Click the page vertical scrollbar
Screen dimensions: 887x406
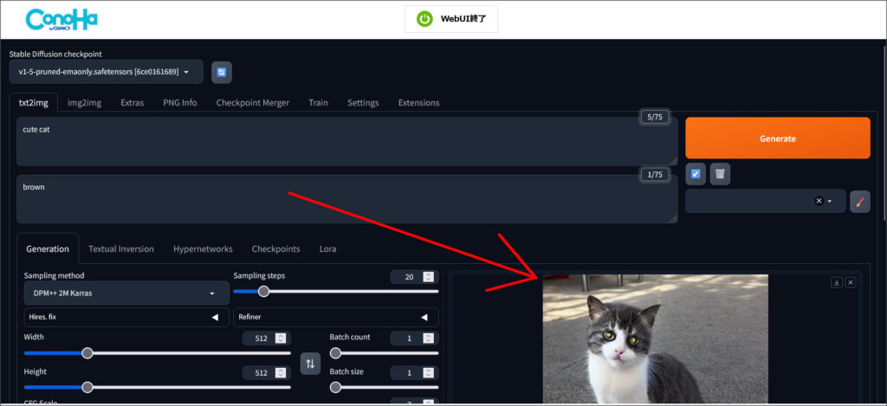[x=884, y=132]
